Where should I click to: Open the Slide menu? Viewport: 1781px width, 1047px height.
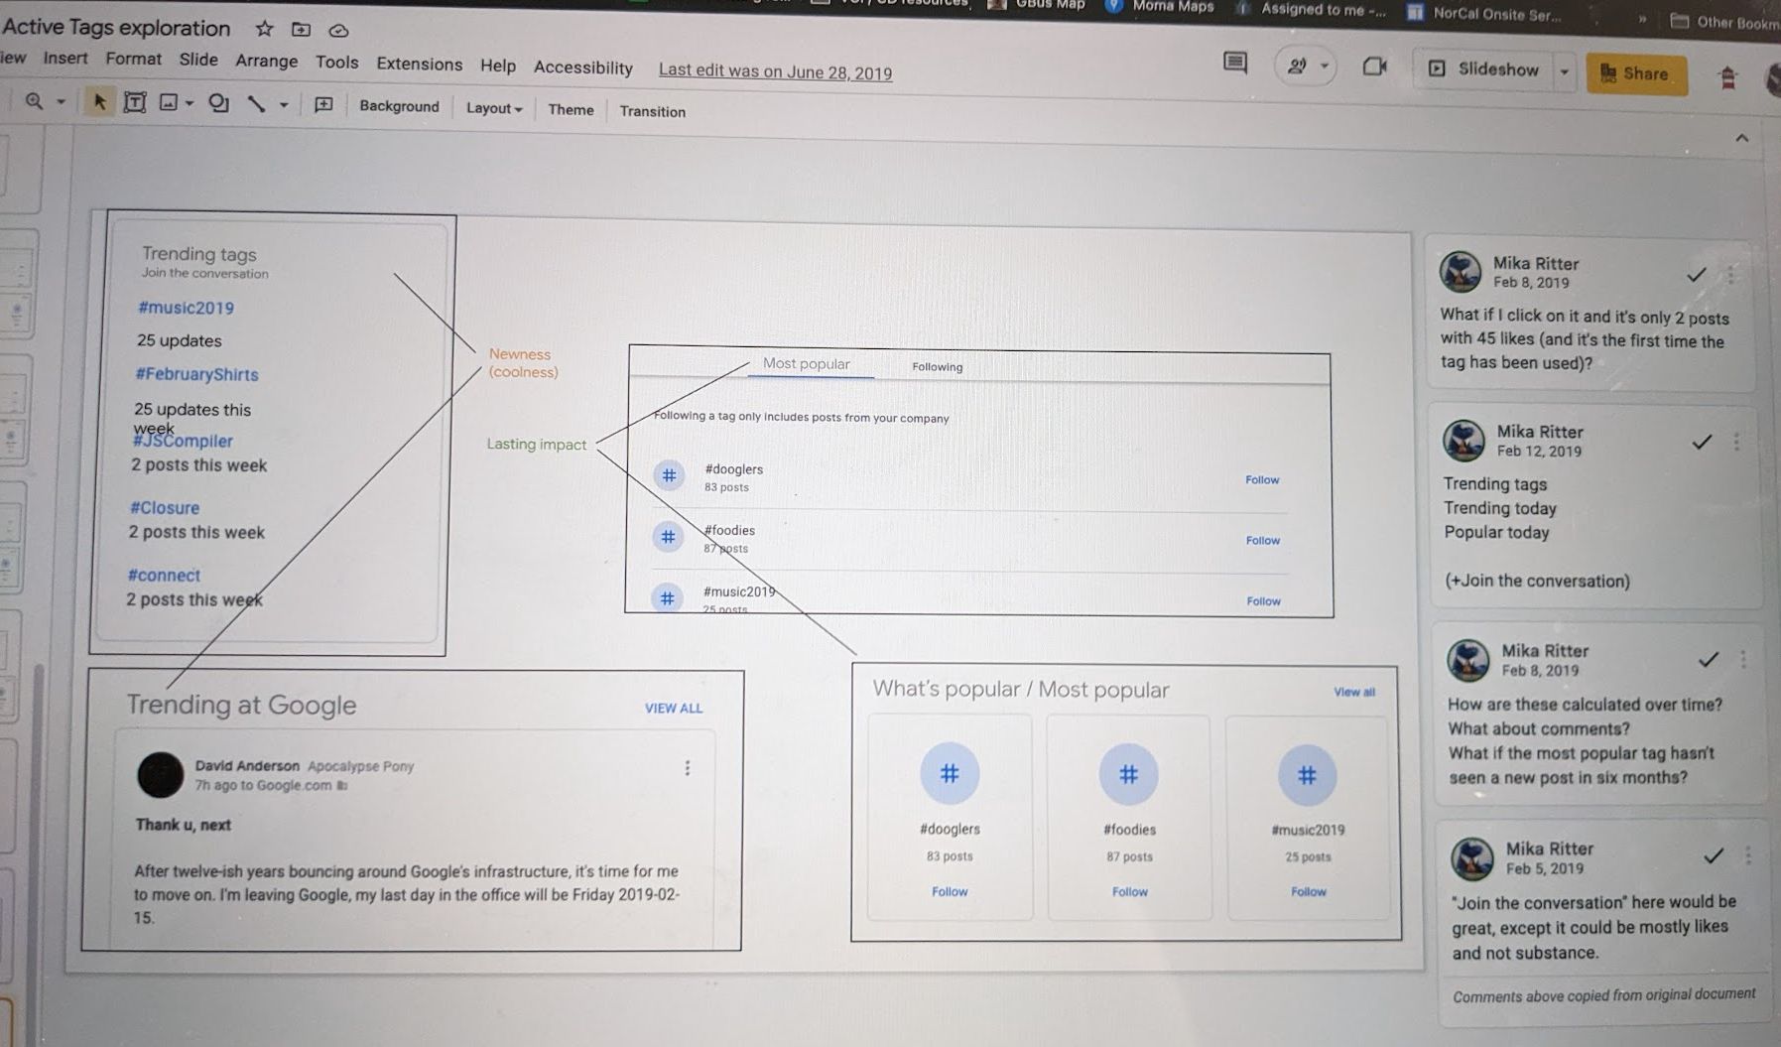point(198,60)
